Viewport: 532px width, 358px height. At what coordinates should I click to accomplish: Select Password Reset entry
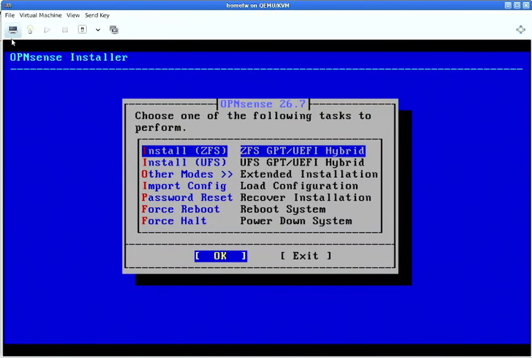(x=187, y=197)
